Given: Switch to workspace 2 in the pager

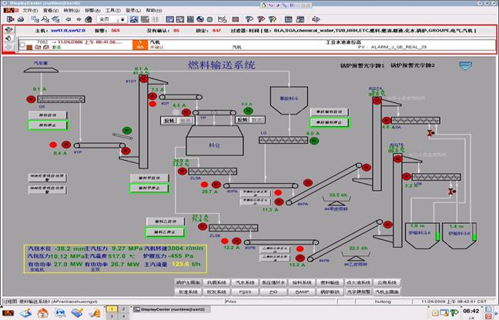Looking at the screenshot, I should pyautogui.click(x=124, y=309).
